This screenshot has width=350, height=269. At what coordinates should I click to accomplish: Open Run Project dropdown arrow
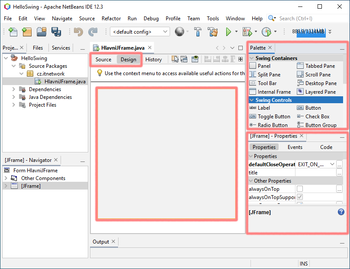pos(236,32)
